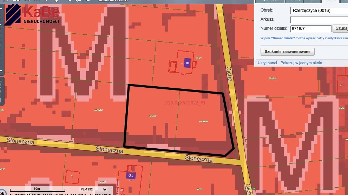
Task: Open the PL-1992 coordinate system dropdown
Action: tap(104, 189)
